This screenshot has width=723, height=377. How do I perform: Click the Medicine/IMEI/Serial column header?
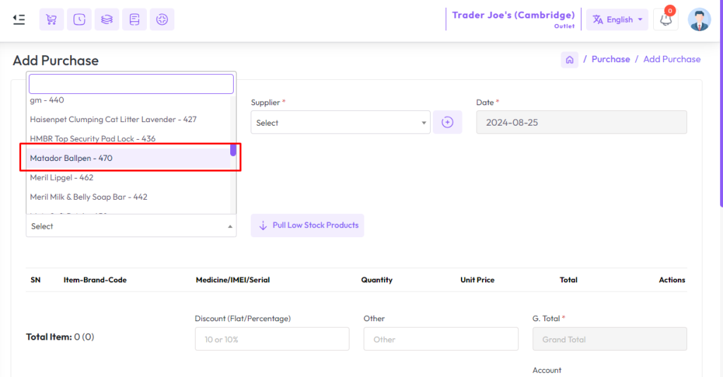coord(233,280)
